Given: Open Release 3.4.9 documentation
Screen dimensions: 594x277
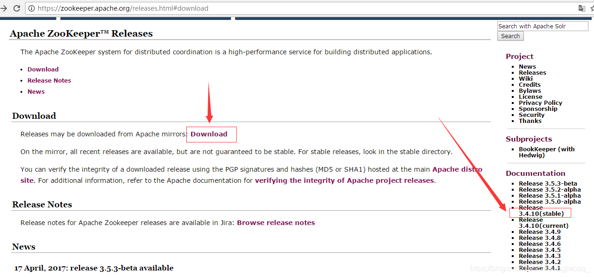Looking at the screenshot, I should (x=540, y=232).
